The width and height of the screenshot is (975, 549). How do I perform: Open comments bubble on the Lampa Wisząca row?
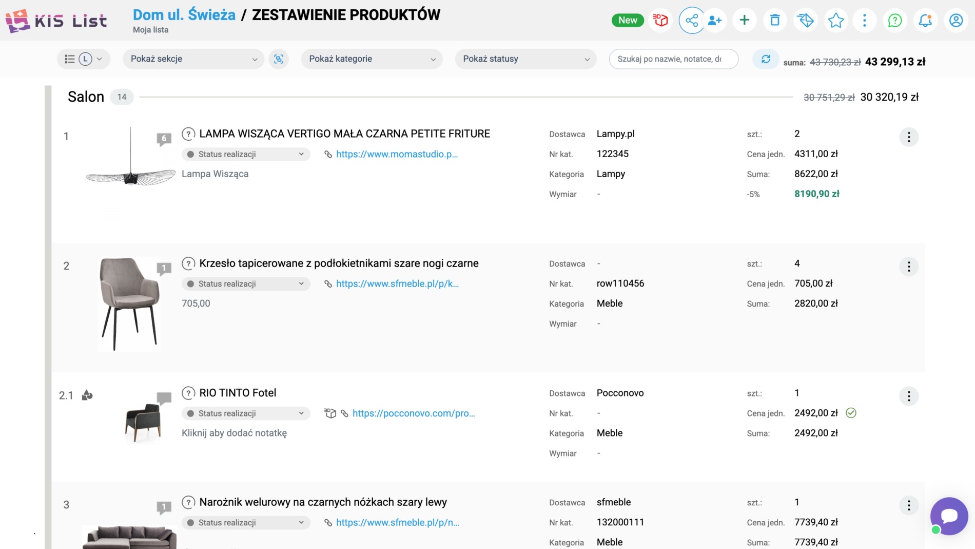[164, 139]
